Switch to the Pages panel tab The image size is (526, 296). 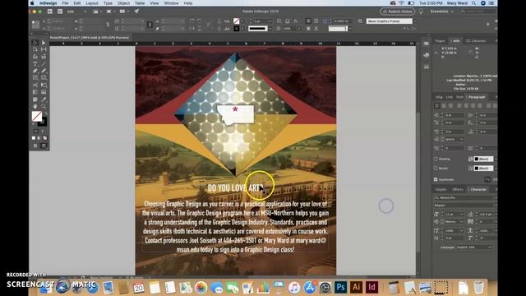tap(440, 41)
